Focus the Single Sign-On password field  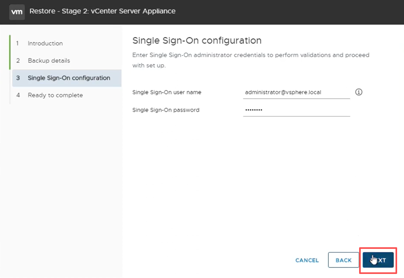(x=296, y=110)
